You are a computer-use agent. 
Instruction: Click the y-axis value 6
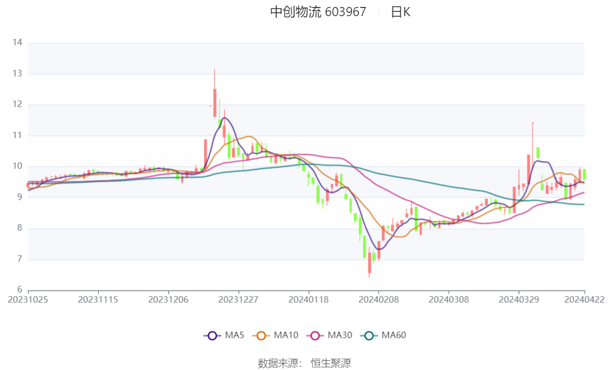[19, 289]
